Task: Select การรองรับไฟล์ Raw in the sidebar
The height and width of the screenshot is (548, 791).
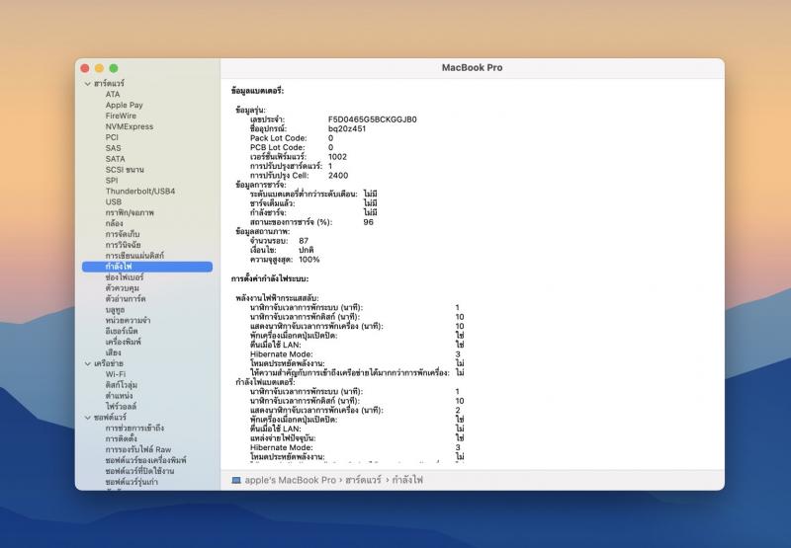Action: (x=138, y=450)
